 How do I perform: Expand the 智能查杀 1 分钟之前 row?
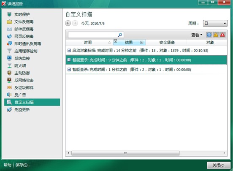point(69,69)
